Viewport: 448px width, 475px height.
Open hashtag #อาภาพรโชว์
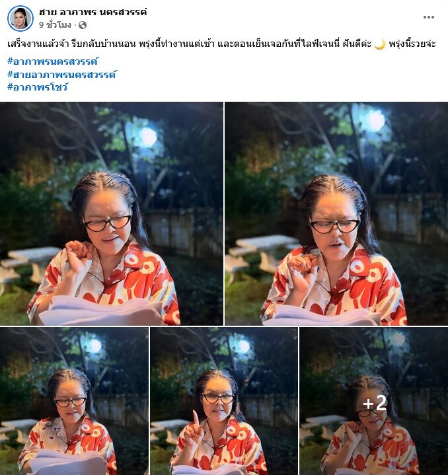(38, 87)
